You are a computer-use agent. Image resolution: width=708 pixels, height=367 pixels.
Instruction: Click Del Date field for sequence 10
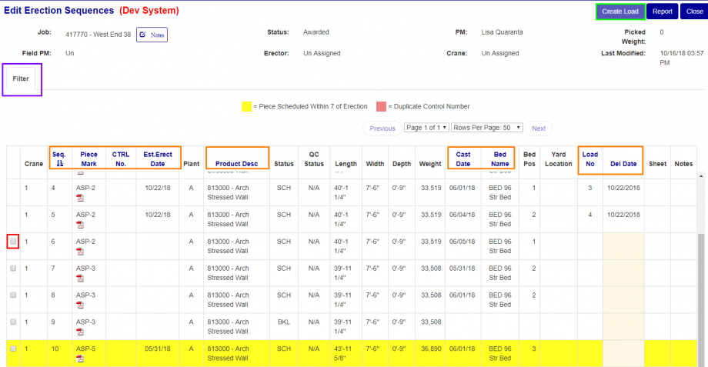pos(623,353)
